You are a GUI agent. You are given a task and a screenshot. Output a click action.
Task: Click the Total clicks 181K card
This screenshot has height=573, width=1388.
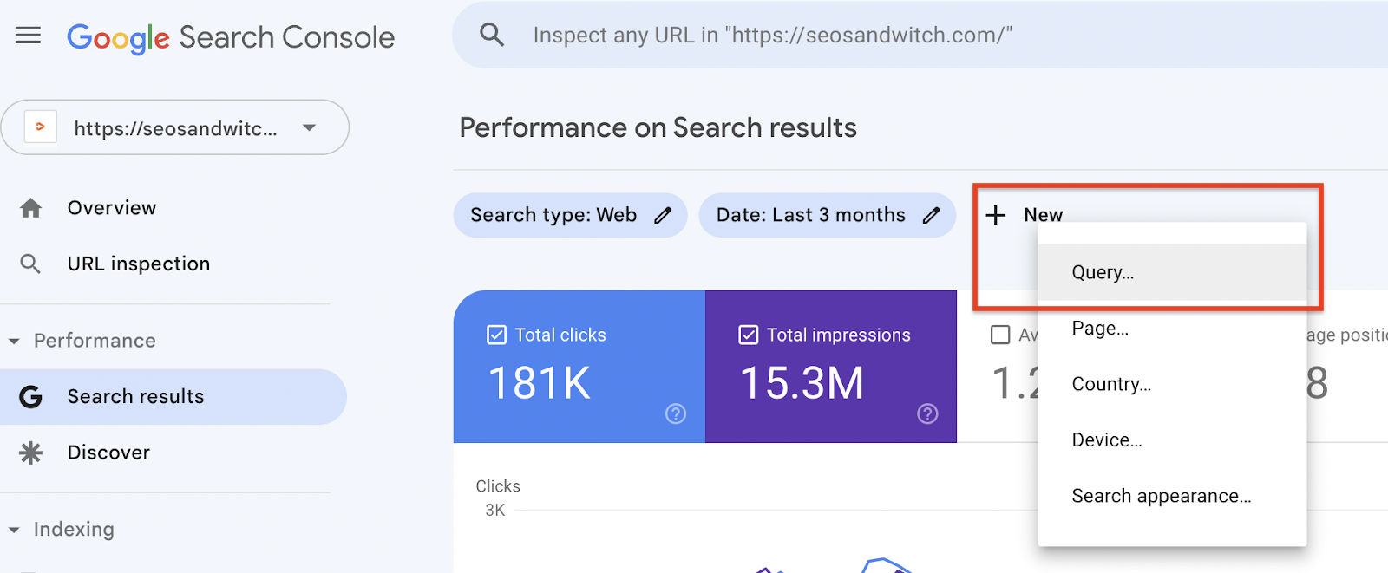(x=579, y=367)
